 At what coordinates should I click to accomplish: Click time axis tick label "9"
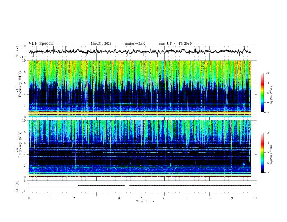point(232,198)
